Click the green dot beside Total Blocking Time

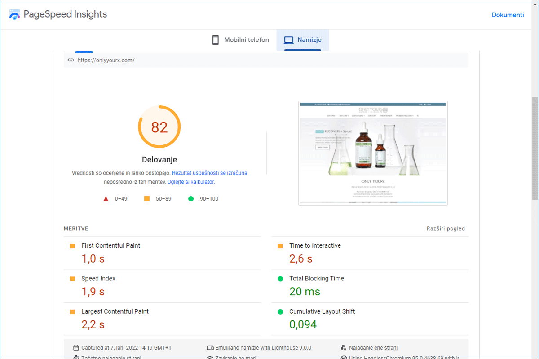280,279
